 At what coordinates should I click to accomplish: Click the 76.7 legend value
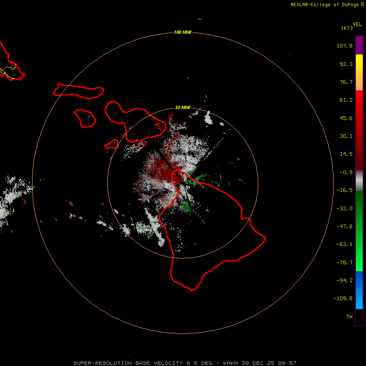pos(346,82)
